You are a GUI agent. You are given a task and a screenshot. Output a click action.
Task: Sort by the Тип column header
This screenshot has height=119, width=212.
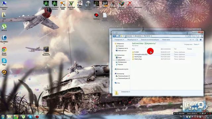(x=175, y=49)
